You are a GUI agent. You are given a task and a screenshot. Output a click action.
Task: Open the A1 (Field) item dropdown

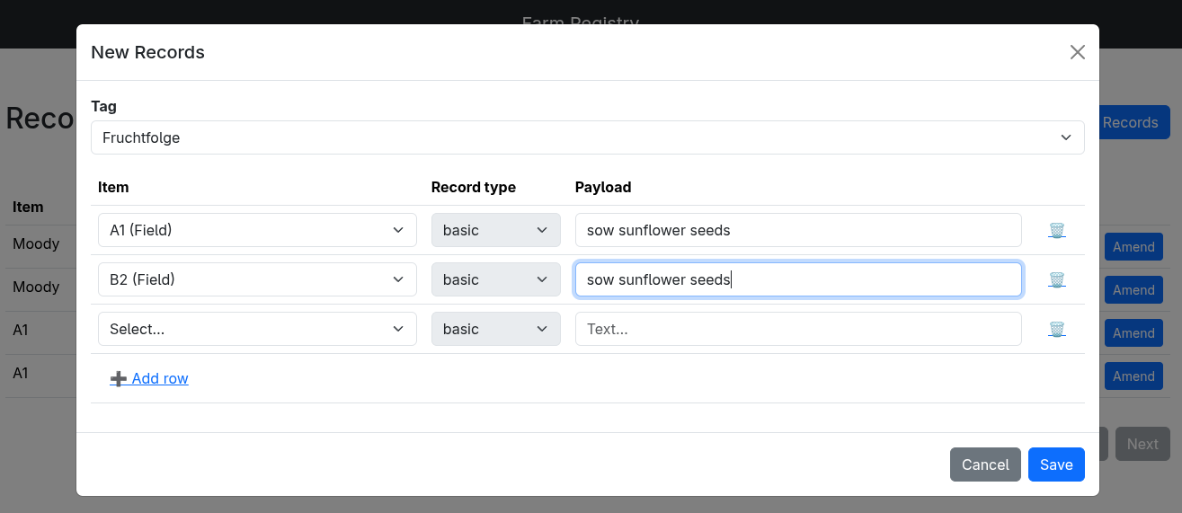[257, 230]
